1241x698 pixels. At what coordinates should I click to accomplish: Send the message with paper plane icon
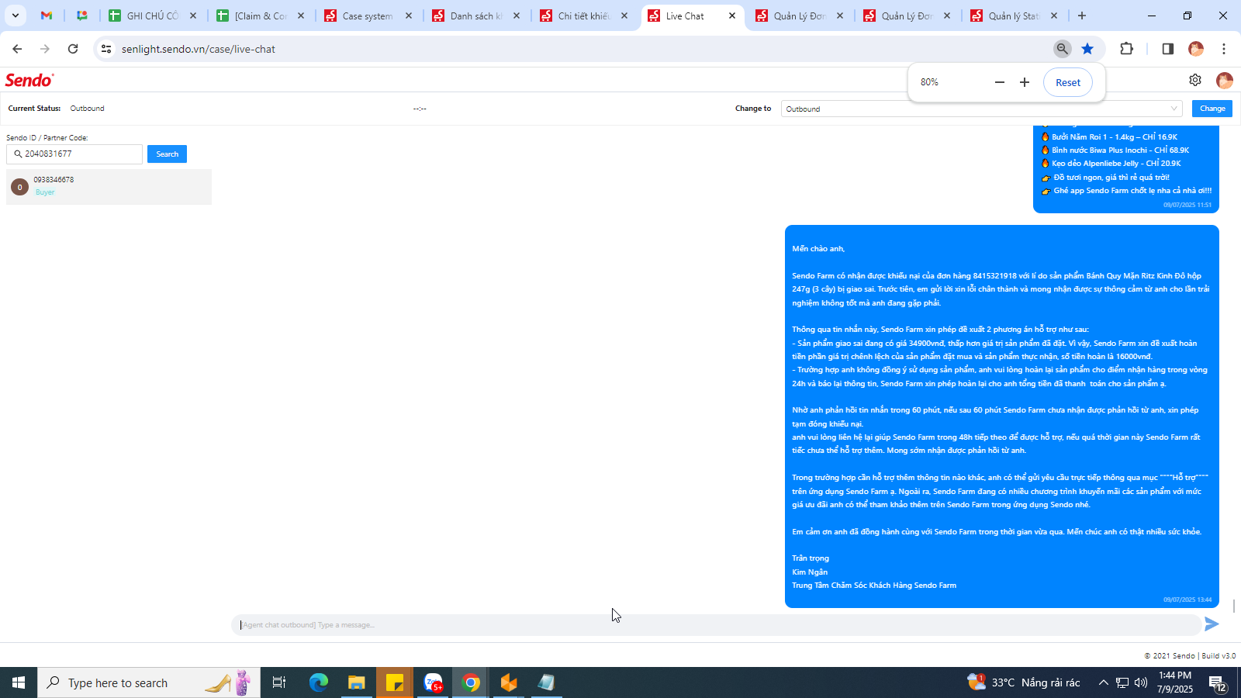pos(1212,624)
